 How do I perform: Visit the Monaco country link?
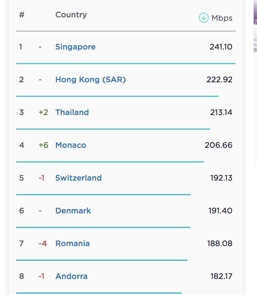(71, 145)
